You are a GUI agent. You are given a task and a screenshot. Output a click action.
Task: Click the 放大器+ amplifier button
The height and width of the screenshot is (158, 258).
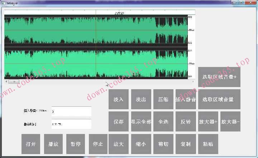click(x=208, y=121)
